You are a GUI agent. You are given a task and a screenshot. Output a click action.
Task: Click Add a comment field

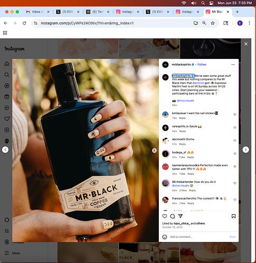(198, 237)
